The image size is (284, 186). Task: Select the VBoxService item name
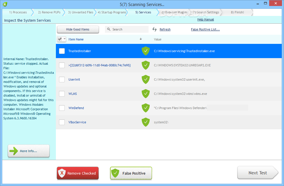(x=77, y=122)
